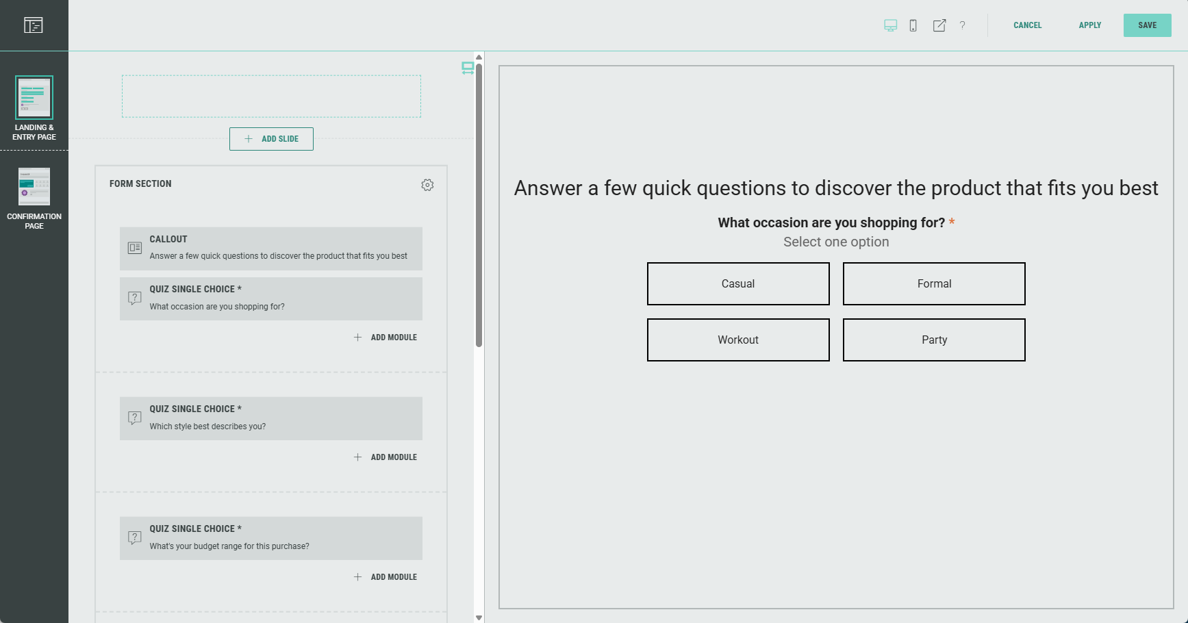Choose the Casual answer option
1188x623 pixels.
tap(737, 283)
